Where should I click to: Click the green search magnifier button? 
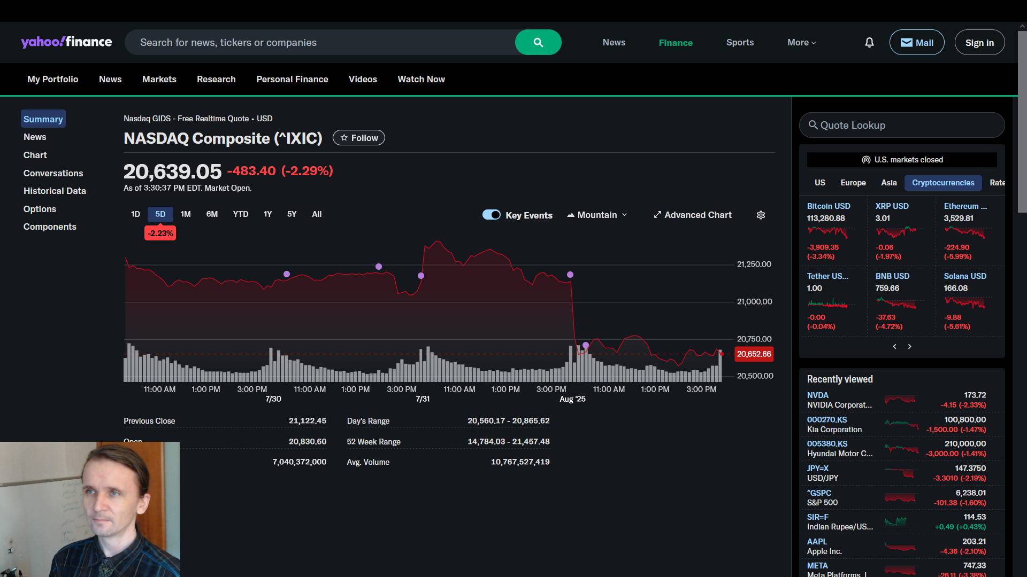point(538,42)
